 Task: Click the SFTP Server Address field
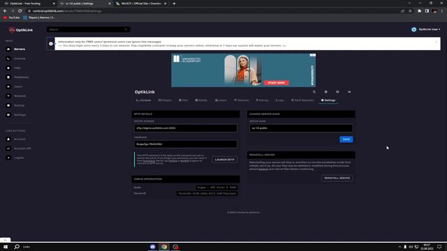[x=186, y=128]
